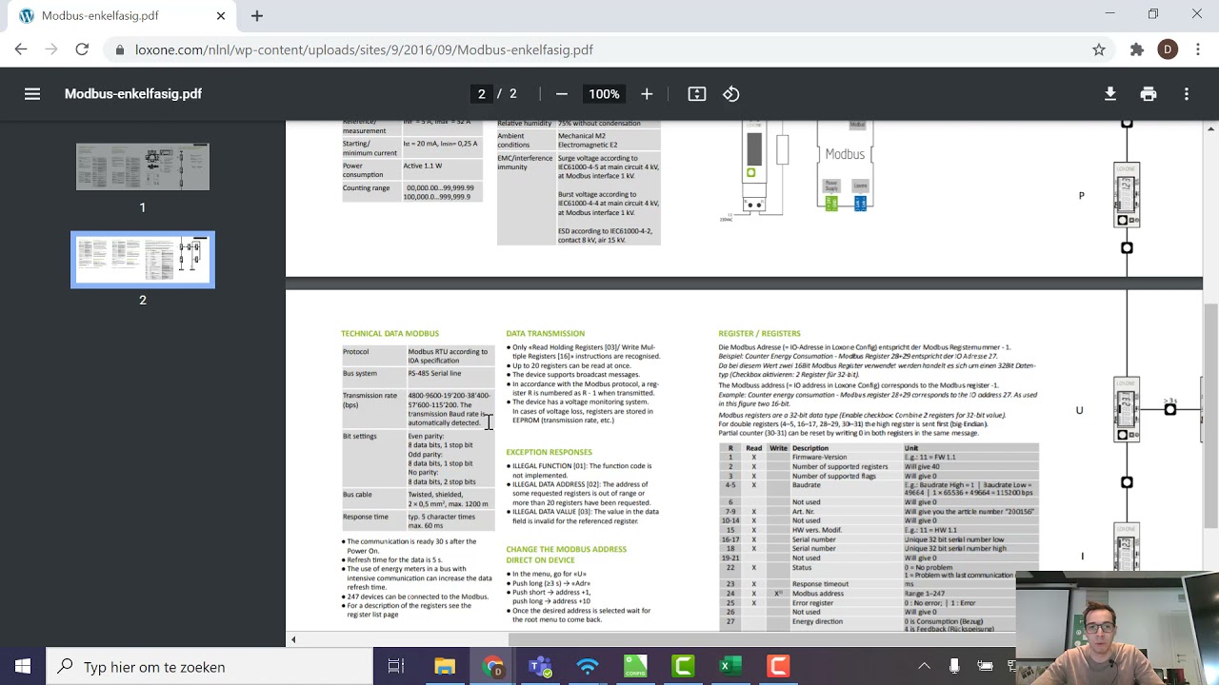The height and width of the screenshot is (685, 1219).
Task: Click 'Firmware-Version' in register table
Action: (819, 458)
